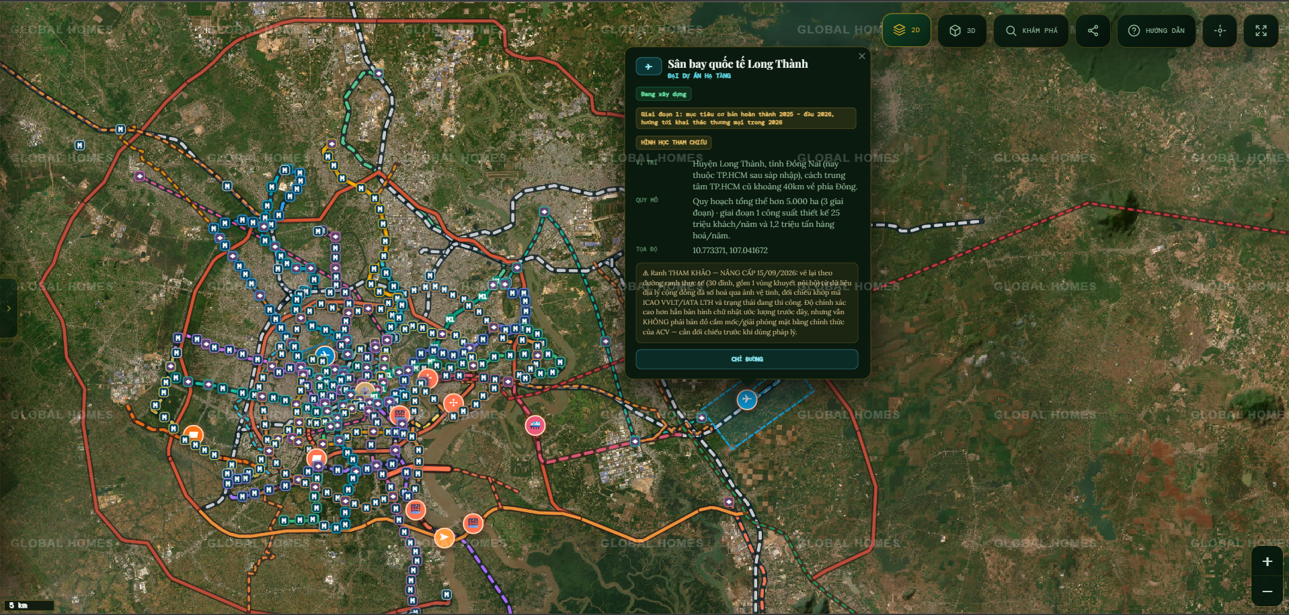
Task: Click the diamond marker topping the green dashed line
Action: pos(379,73)
